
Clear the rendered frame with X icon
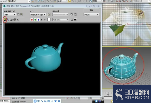click(x=18, y=20)
